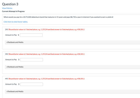Click the Amount to Pay label in 2% section

tap(11, 35)
